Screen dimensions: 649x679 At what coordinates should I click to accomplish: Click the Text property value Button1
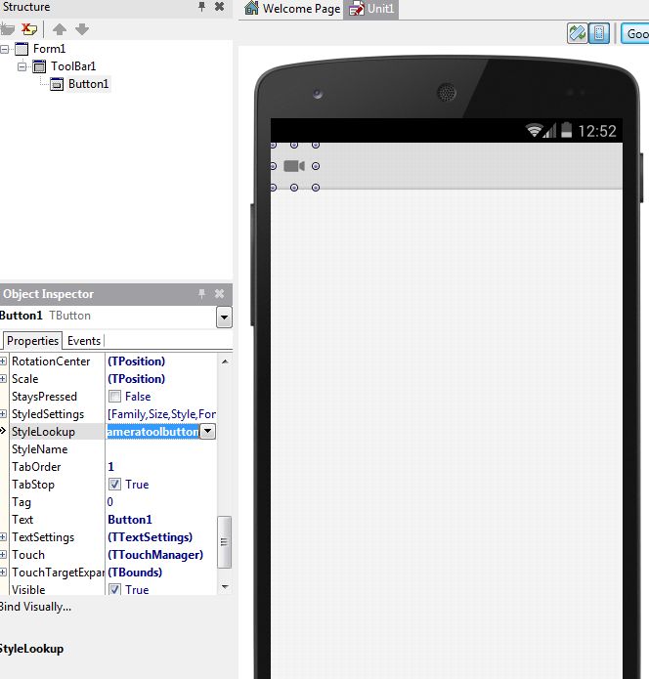(130, 520)
